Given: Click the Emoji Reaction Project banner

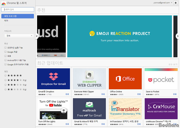Looking at the screenshot, I should [119, 36].
